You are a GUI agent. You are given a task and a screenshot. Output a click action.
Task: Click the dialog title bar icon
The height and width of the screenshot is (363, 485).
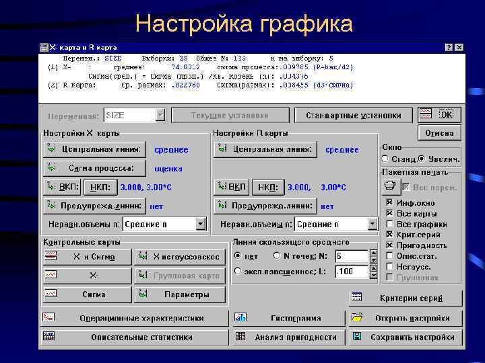click(x=44, y=47)
